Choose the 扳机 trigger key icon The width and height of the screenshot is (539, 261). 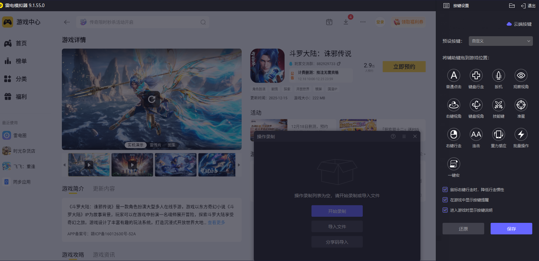click(499, 75)
